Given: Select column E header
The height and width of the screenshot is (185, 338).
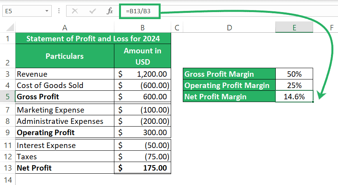Looking at the screenshot, I should pos(294,27).
